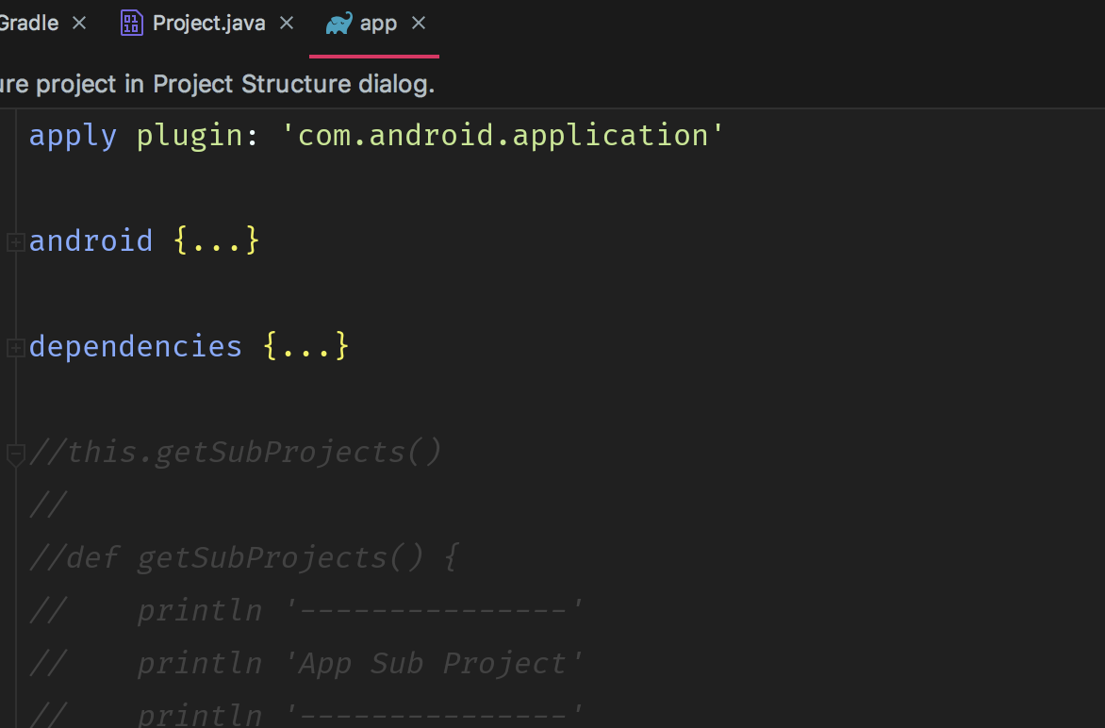Click the Project Structure dialog notification text

tap(217, 84)
